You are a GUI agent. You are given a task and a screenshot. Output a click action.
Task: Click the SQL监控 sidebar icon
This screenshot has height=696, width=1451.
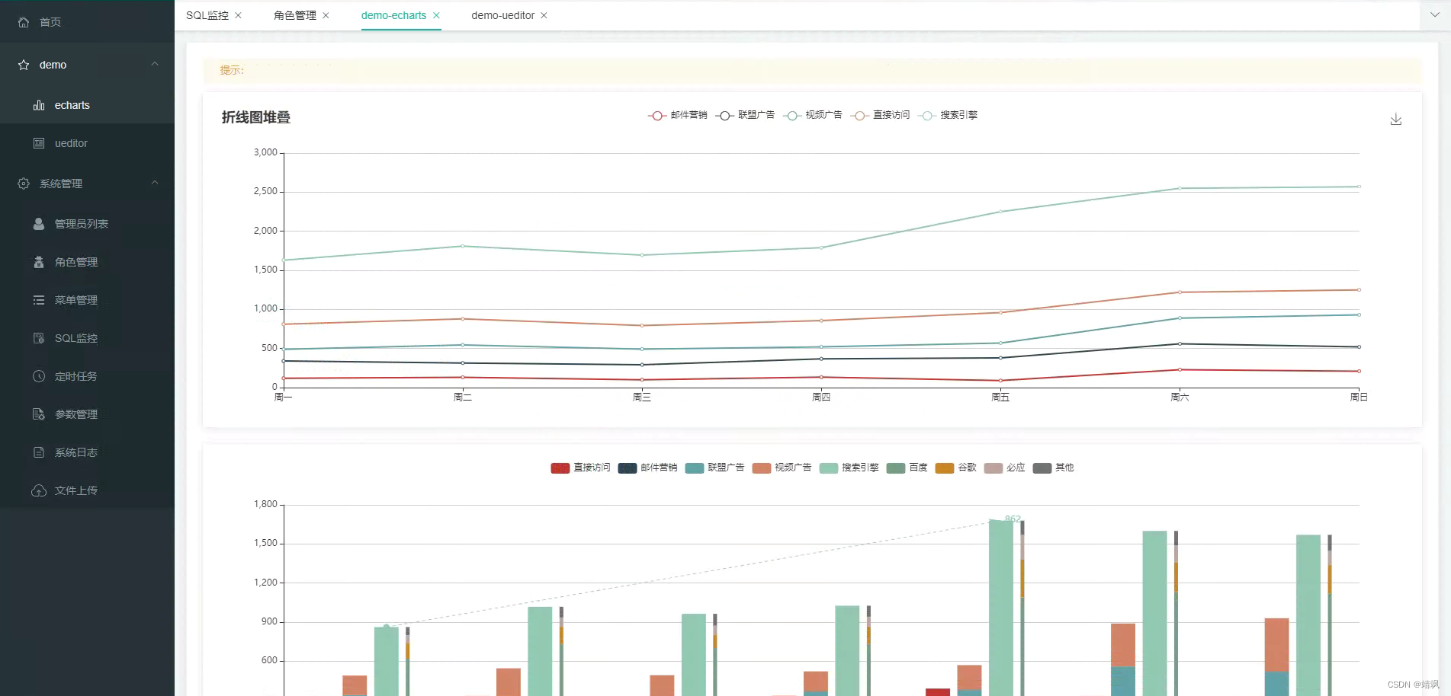click(39, 338)
